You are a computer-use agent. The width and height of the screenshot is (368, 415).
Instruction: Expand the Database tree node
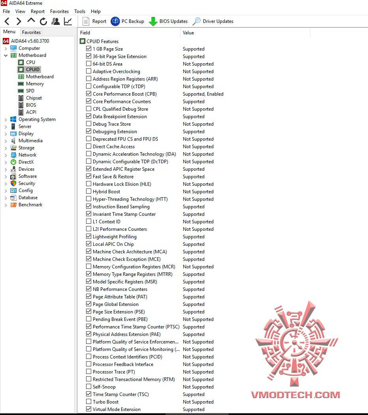click(x=6, y=198)
